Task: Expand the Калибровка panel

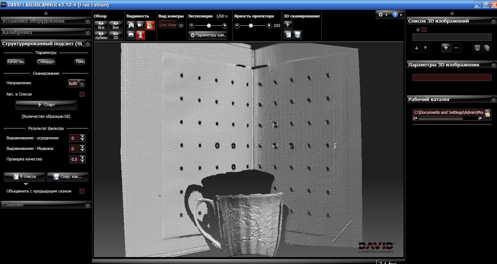Action: pos(46,32)
